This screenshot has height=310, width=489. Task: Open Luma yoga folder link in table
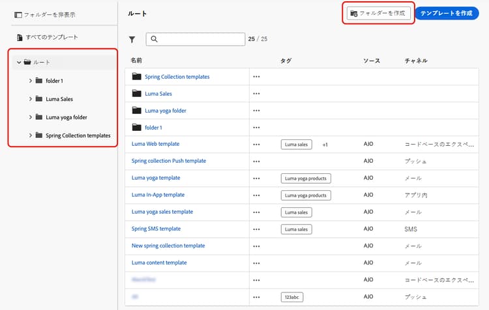166,111
